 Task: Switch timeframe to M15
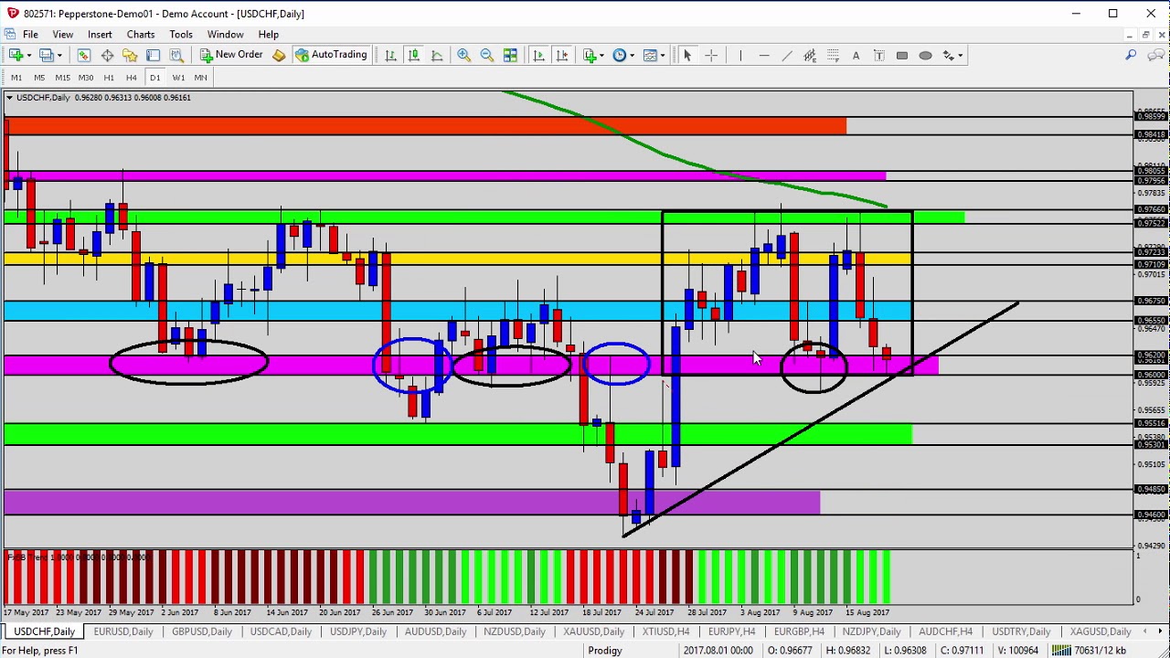(62, 78)
